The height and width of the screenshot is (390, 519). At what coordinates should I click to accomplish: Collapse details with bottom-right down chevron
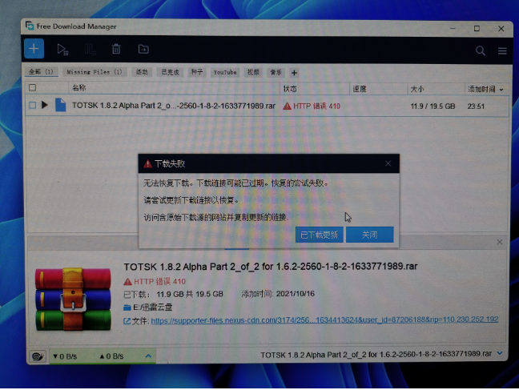click(x=500, y=354)
